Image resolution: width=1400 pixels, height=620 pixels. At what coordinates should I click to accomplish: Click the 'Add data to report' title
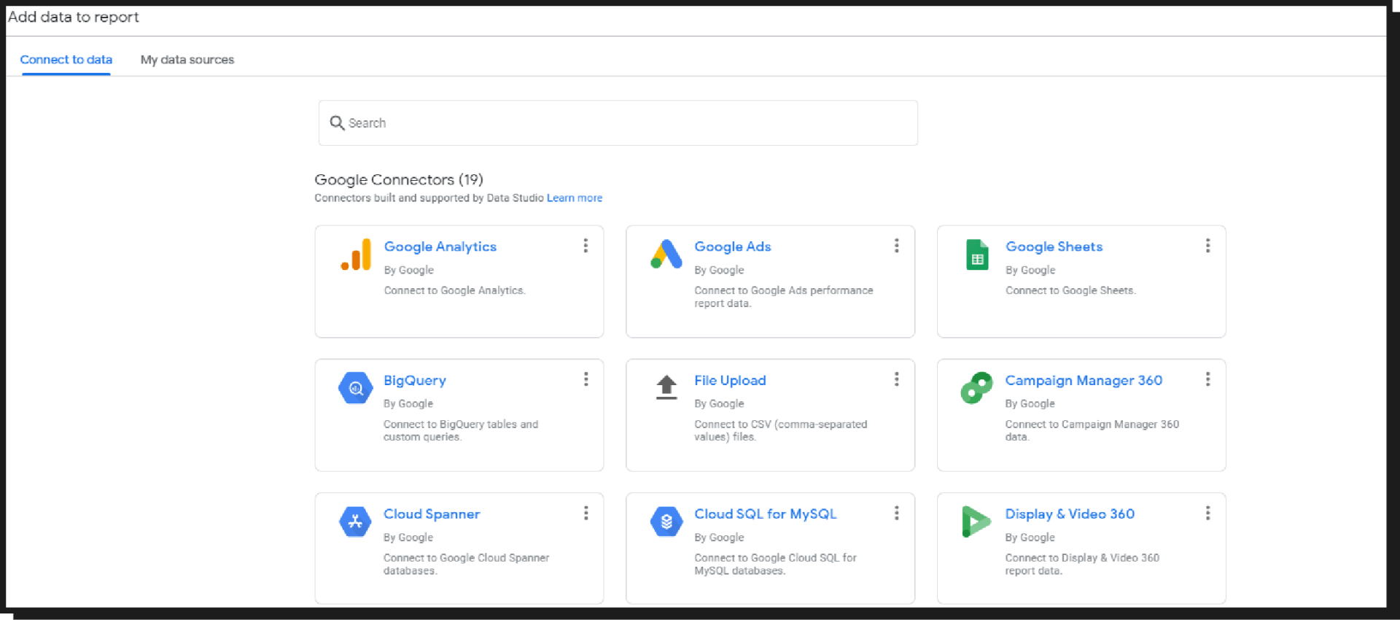coord(73,17)
